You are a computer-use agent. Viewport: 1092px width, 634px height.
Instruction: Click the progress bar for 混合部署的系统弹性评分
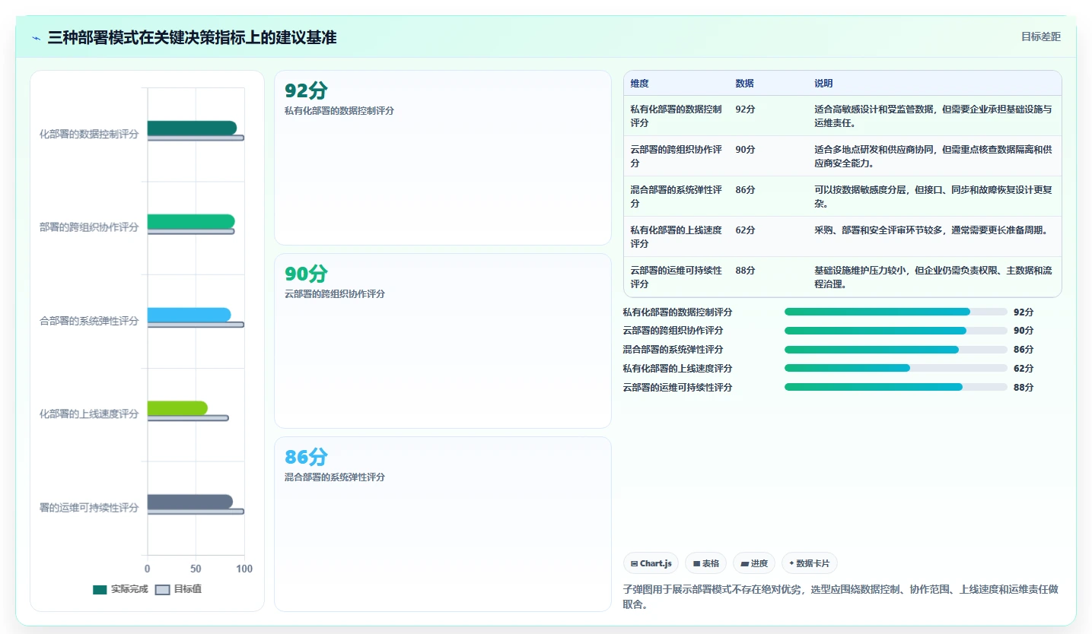(x=896, y=350)
